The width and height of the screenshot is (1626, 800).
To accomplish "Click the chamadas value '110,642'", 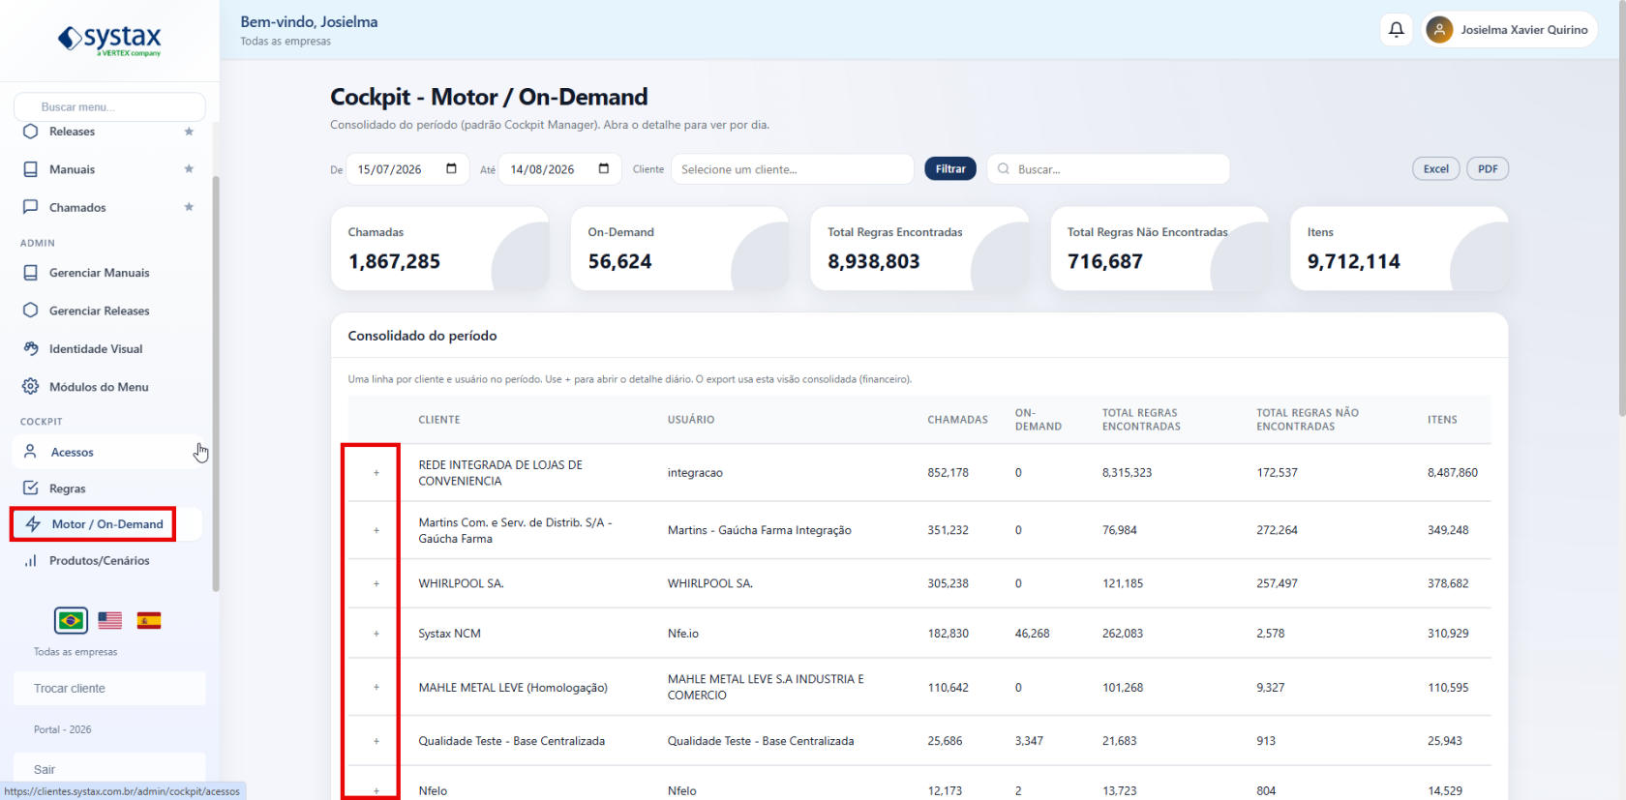I will (948, 688).
